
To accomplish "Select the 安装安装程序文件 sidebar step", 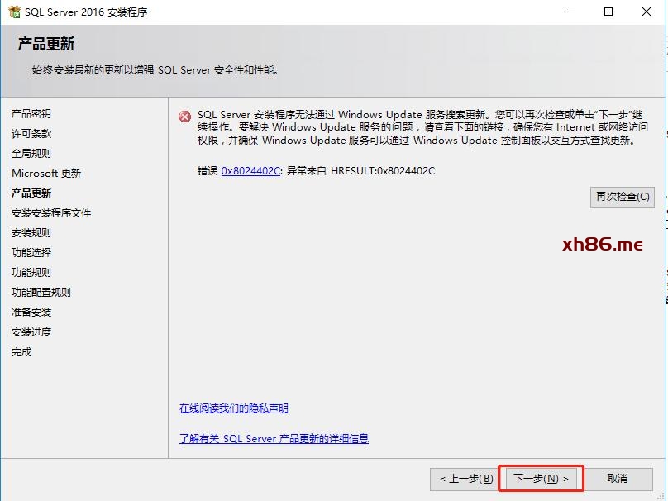I will [51, 213].
